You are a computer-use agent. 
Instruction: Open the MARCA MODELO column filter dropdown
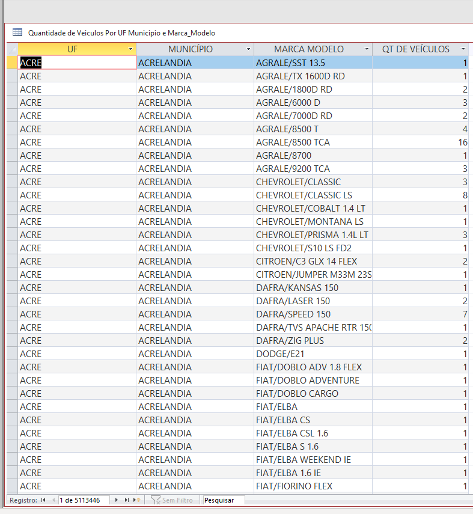[367, 49]
